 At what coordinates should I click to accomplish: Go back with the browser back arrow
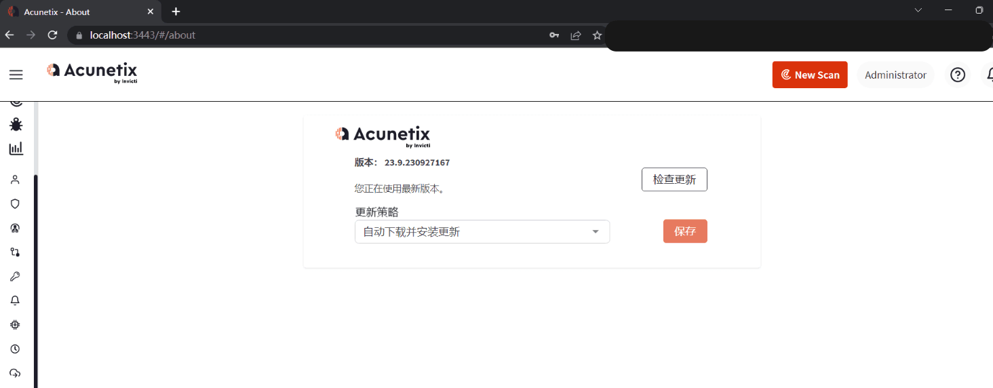pyautogui.click(x=9, y=35)
